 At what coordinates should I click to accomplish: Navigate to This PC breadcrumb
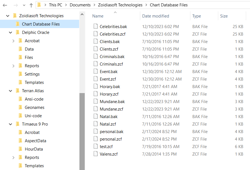pyautogui.click(x=55, y=5)
